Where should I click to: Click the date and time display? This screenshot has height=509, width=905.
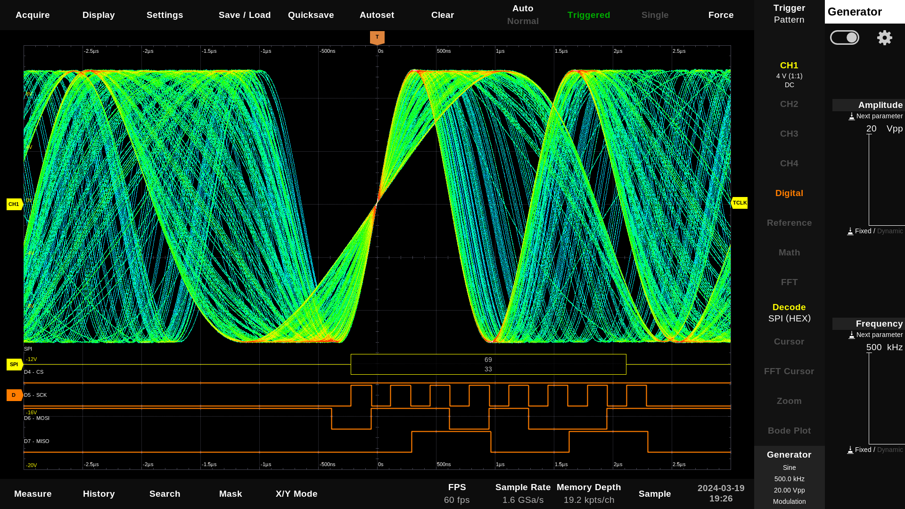[x=721, y=493]
